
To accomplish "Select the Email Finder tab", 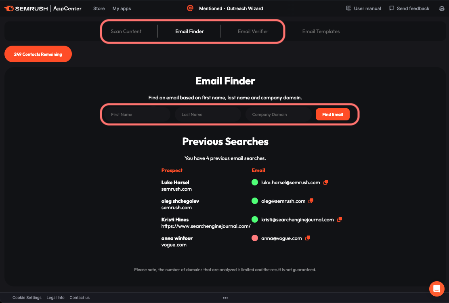I will (x=189, y=32).
